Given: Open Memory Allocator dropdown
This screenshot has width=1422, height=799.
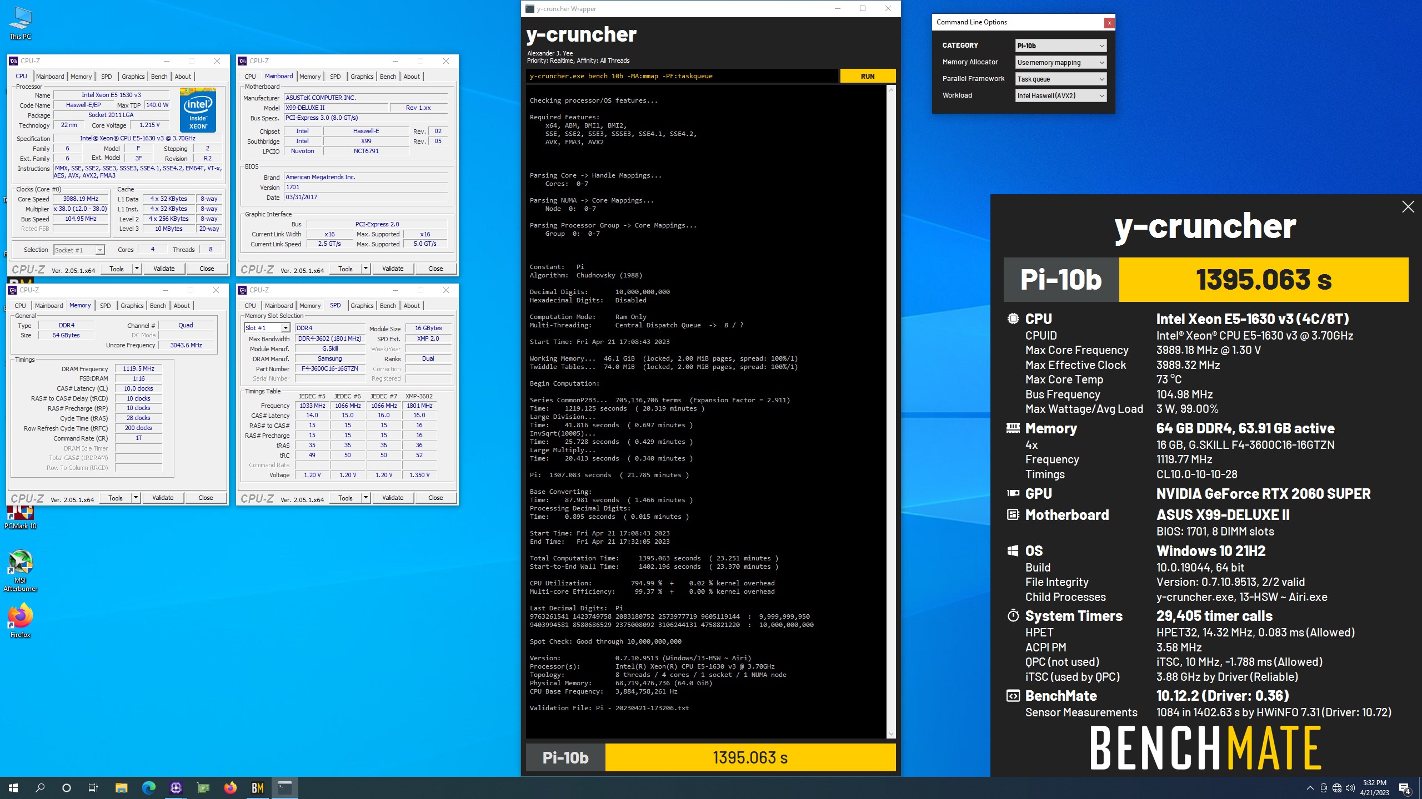Looking at the screenshot, I should tap(1061, 62).
